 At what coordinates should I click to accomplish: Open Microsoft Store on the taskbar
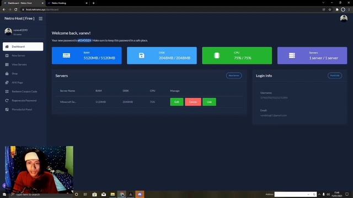pyautogui.click(x=94, y=194)
